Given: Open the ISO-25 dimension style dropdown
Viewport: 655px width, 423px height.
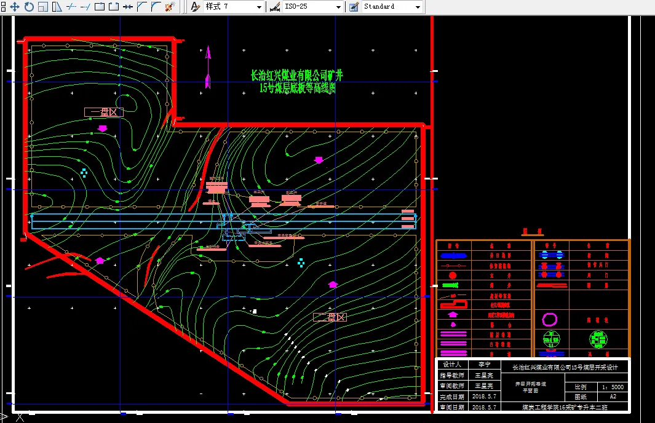Looking at the screenshot, I should coord(312,7).
